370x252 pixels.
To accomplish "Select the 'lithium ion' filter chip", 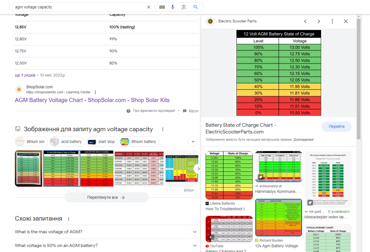I will pyautogui.click(x=31, y=142).
